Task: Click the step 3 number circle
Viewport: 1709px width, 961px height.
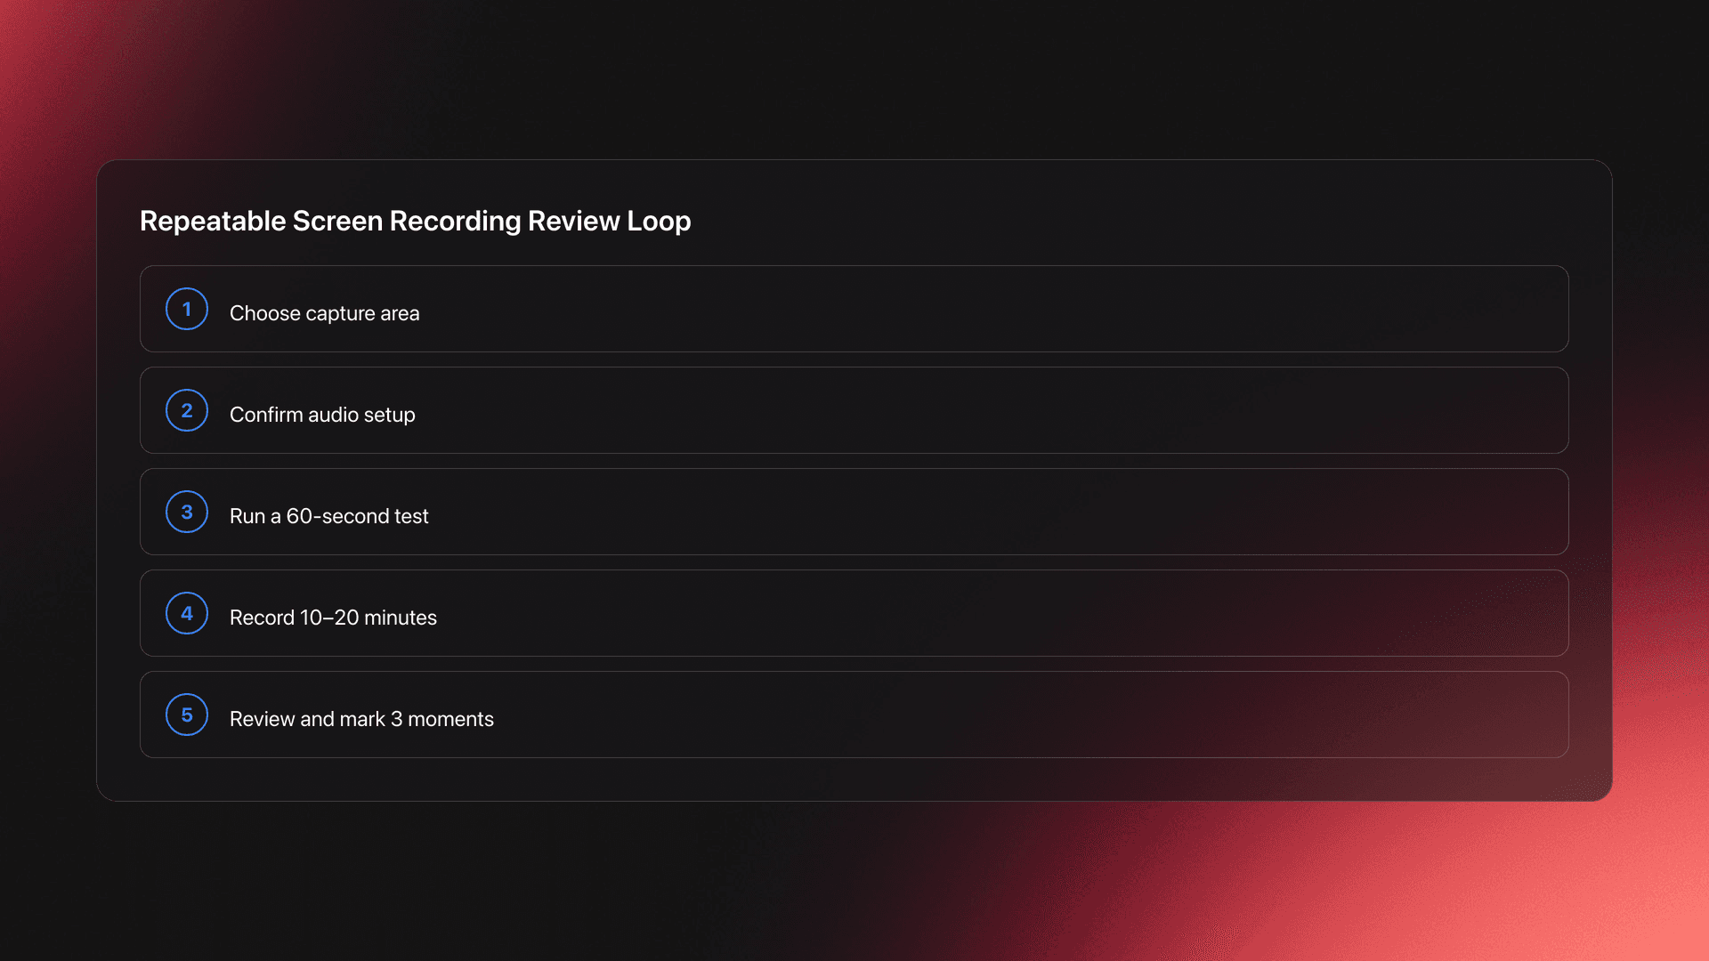Action: pos(186,512)
